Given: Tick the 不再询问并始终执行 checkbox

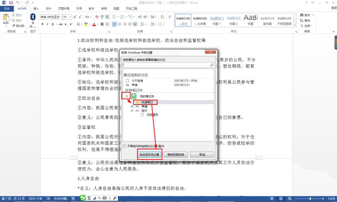Looking at the screenshot, I should tap(124, 146).
